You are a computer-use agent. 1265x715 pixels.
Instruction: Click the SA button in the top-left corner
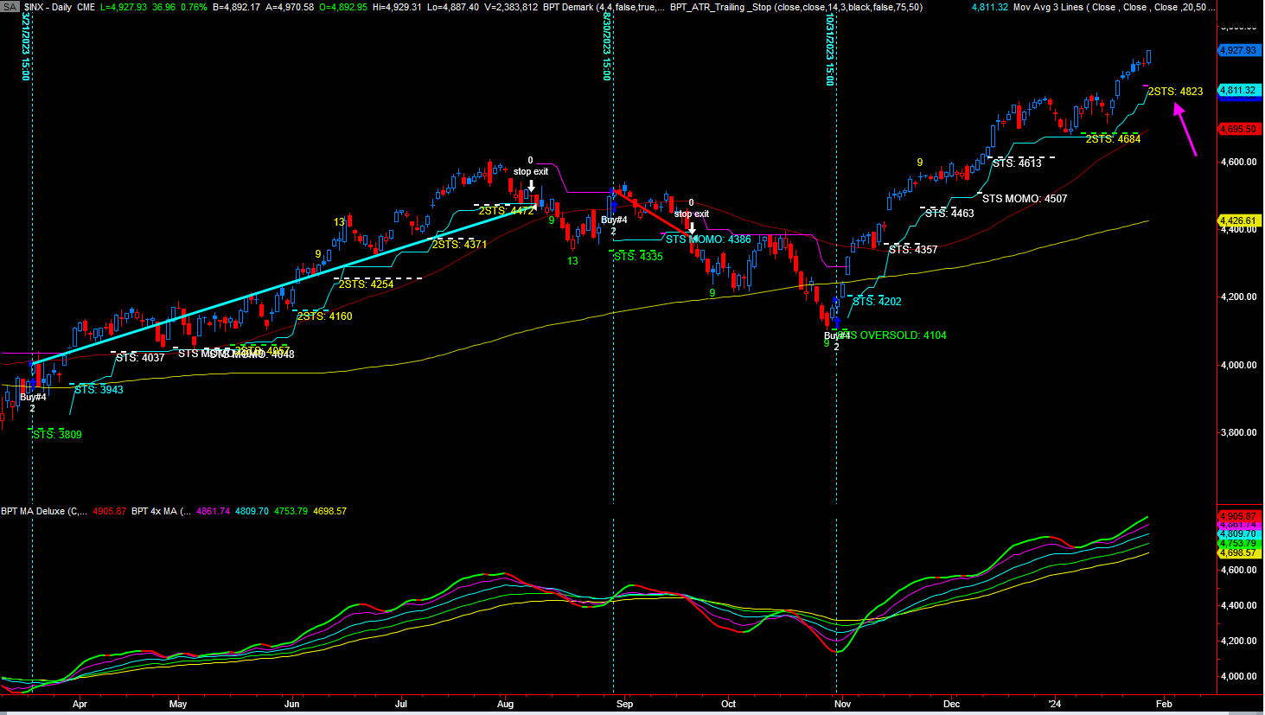10,7
